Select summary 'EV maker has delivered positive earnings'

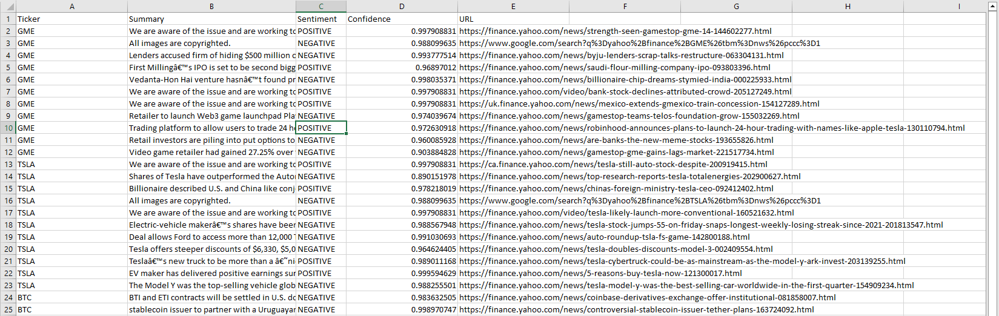(x=211, y=273)
